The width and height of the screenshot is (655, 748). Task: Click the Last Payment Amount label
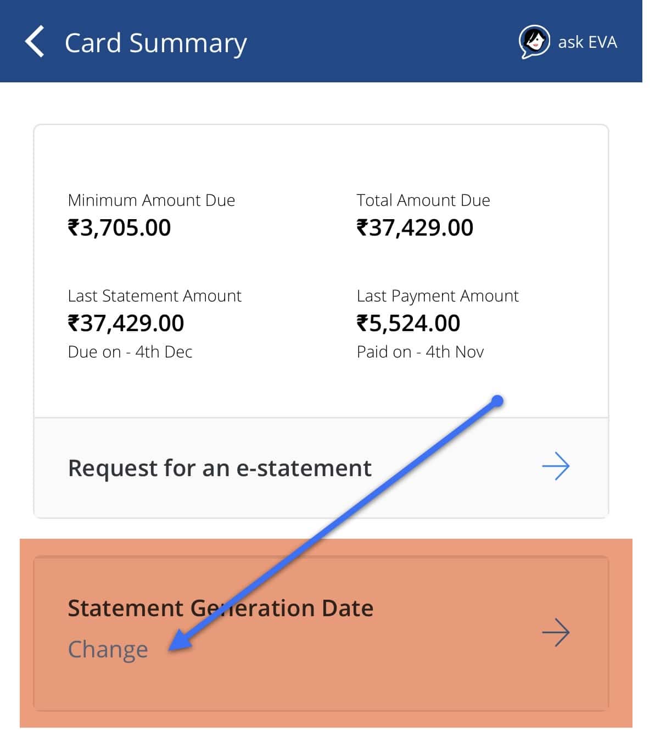coord(438,296)
